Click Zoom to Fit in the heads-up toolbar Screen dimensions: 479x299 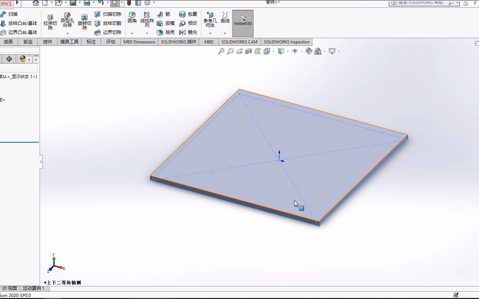pos(221,51)
